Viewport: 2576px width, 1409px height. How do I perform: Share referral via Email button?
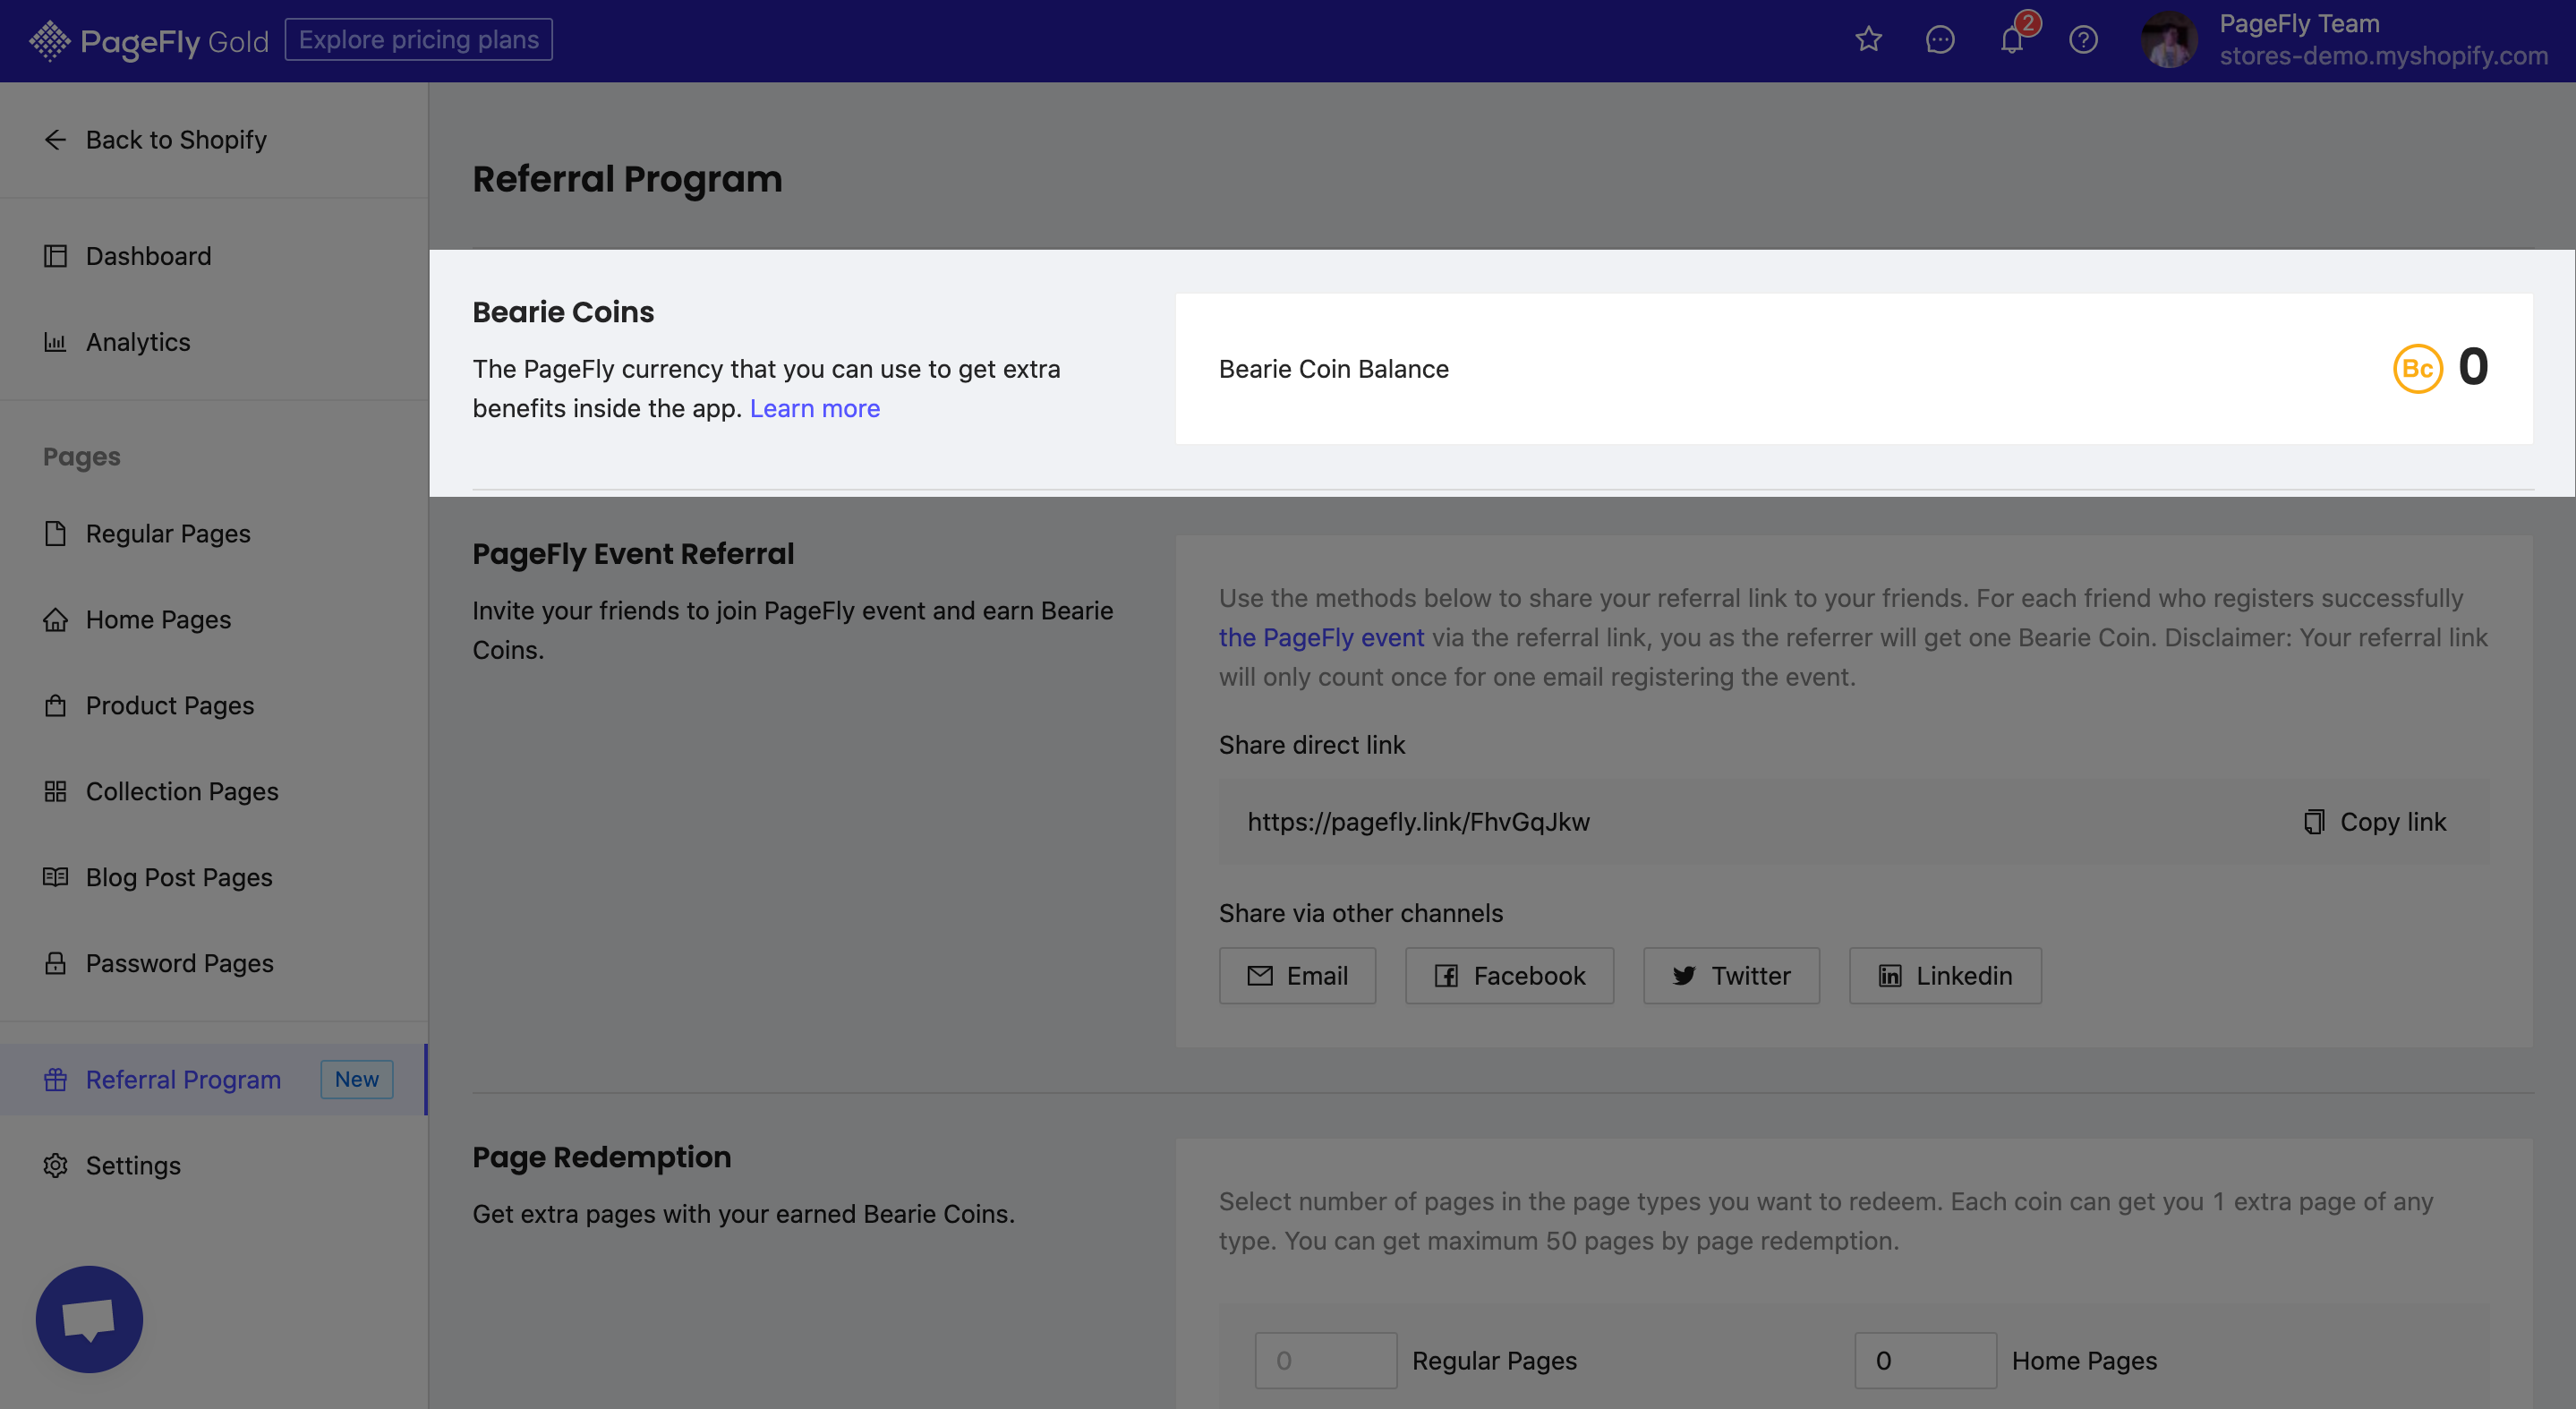pyautogui.click(x=1297, y=975)
